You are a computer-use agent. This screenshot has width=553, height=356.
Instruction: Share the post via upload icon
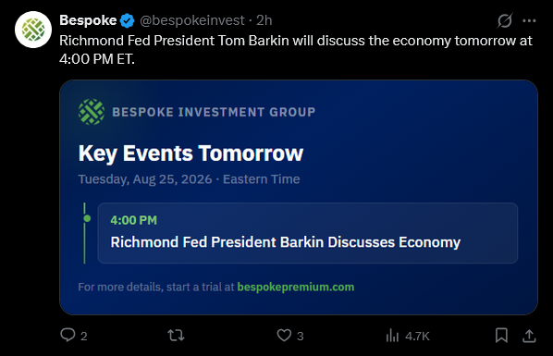pos(529,336)
